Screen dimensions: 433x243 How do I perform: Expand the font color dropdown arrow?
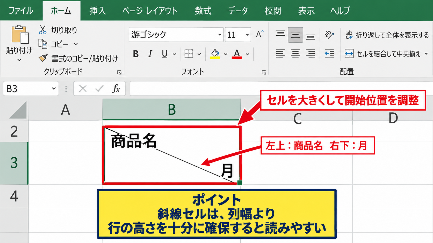[x=248, y=54]
